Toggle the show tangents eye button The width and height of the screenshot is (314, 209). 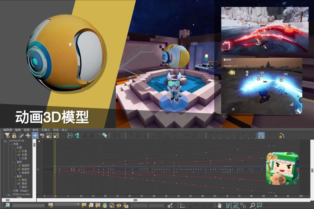click(x=119, y=206)
